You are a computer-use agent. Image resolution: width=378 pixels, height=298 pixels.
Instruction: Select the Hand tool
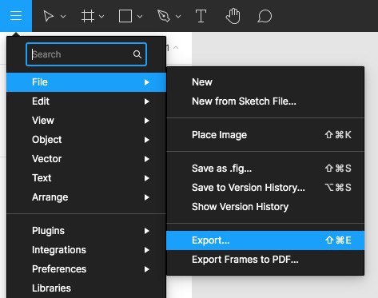(x=233, y=16)
